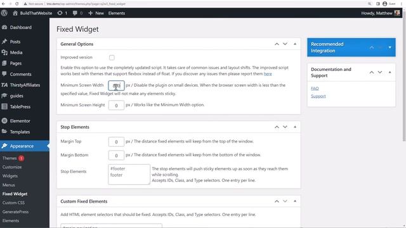Screen dimensions: 406x228
Task: Open the Widgets submenu item
Action: (10, 176)
